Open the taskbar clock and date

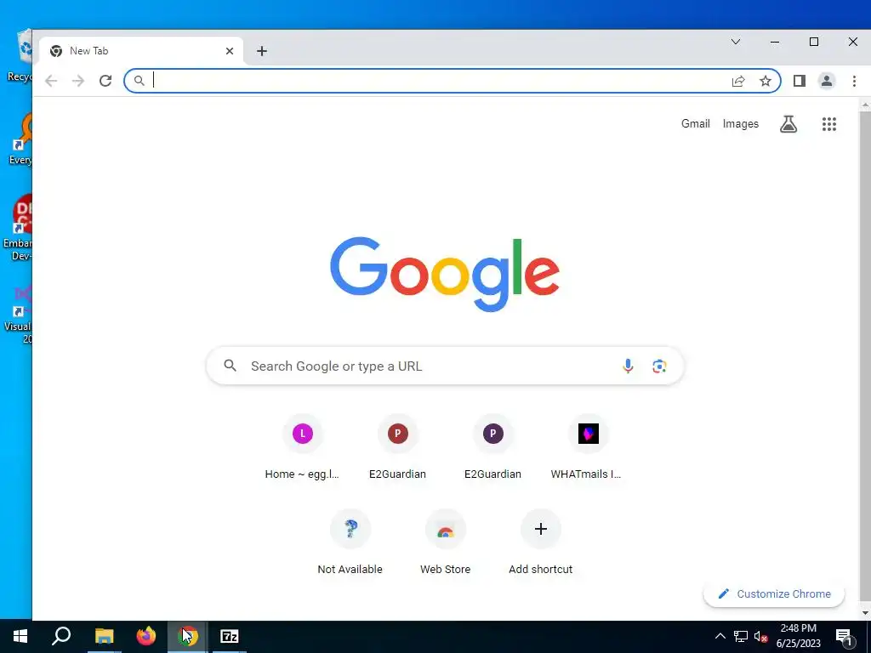(x=798, y=636)
